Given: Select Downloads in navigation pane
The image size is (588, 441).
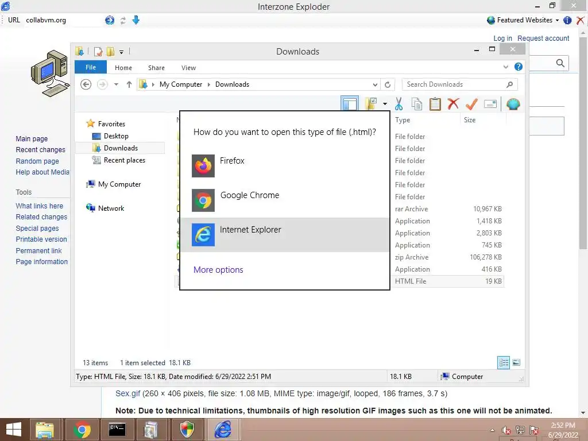Looking at the screenshot, I should [121, 148].
